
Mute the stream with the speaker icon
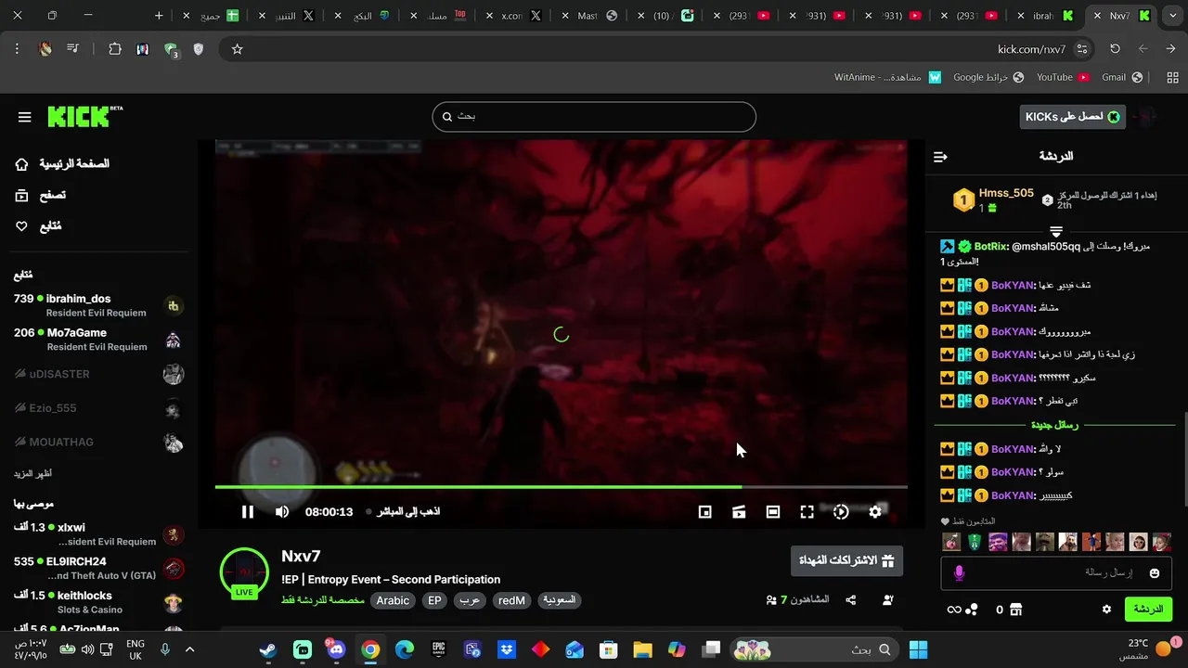click(x=282, y=511)
